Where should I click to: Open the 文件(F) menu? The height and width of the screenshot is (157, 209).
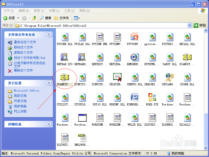9,11
